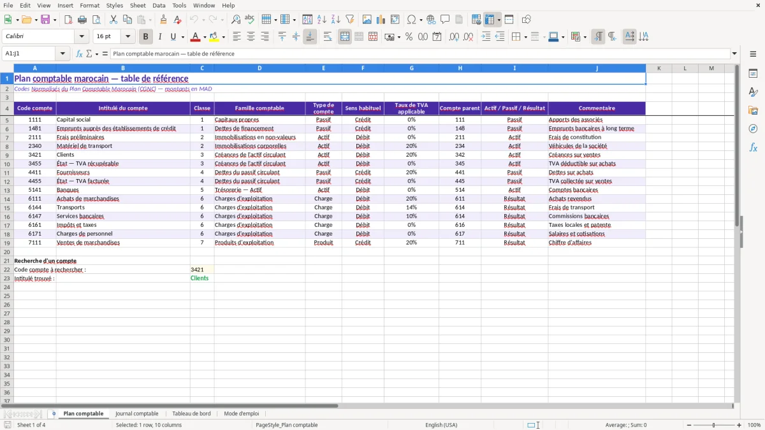Insert a special character (Omega)
The height and width of the screenshot is (430, 765).
click(411, 20)
